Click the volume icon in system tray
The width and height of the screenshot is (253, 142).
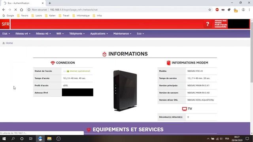click(x=221, y=138)
